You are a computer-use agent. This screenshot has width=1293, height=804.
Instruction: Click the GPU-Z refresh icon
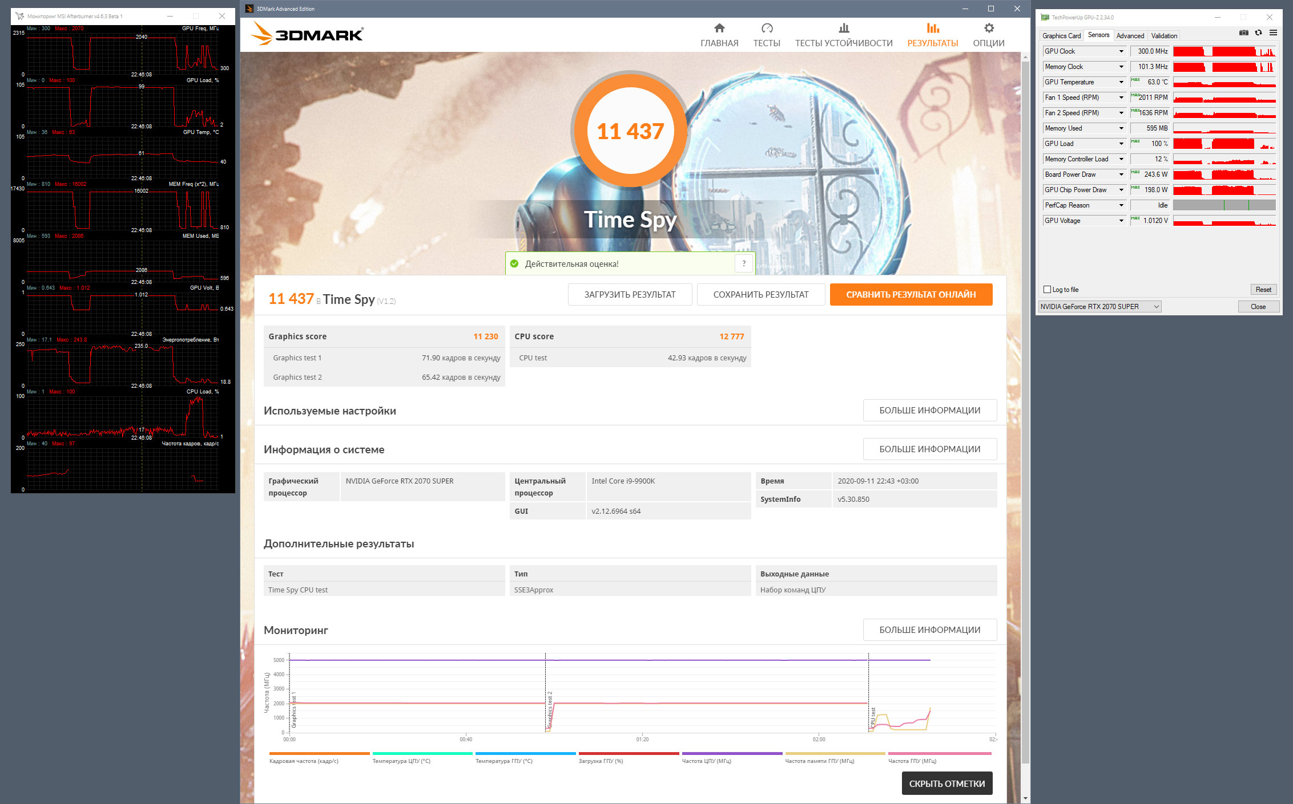(x=1258, y=33)
